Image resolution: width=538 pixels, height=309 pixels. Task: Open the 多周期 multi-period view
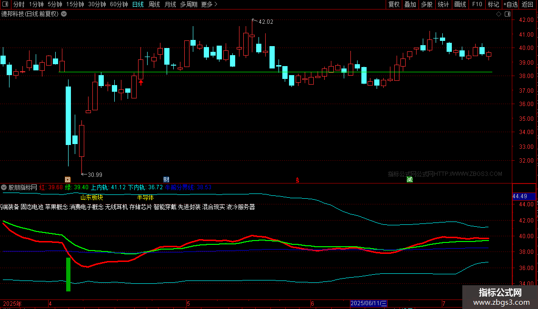[x=189, y=4]
